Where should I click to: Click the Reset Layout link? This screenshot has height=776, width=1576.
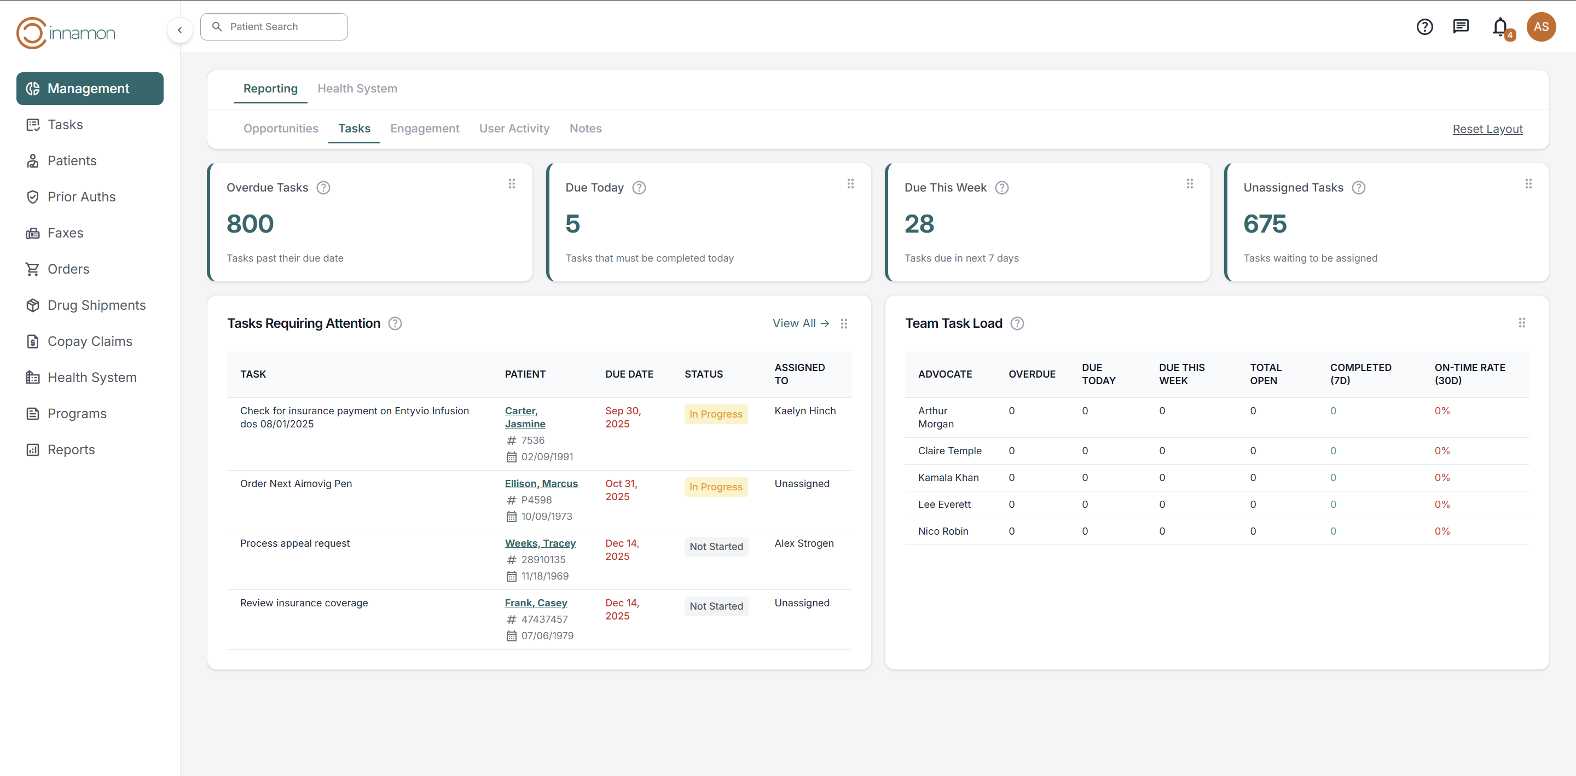click(x=1487, y=129)
